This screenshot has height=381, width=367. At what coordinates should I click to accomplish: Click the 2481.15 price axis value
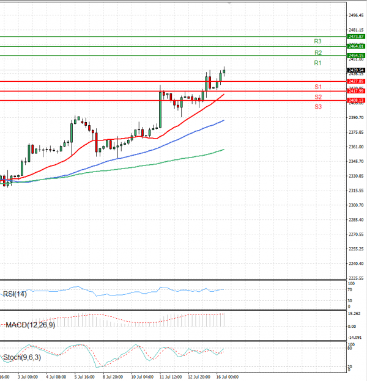[356, 30]
